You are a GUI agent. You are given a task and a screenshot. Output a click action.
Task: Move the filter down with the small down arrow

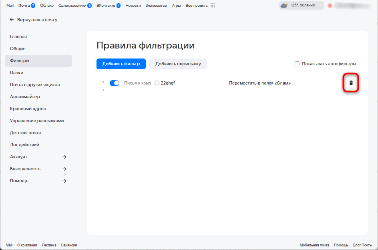click(x=103, y=90)
